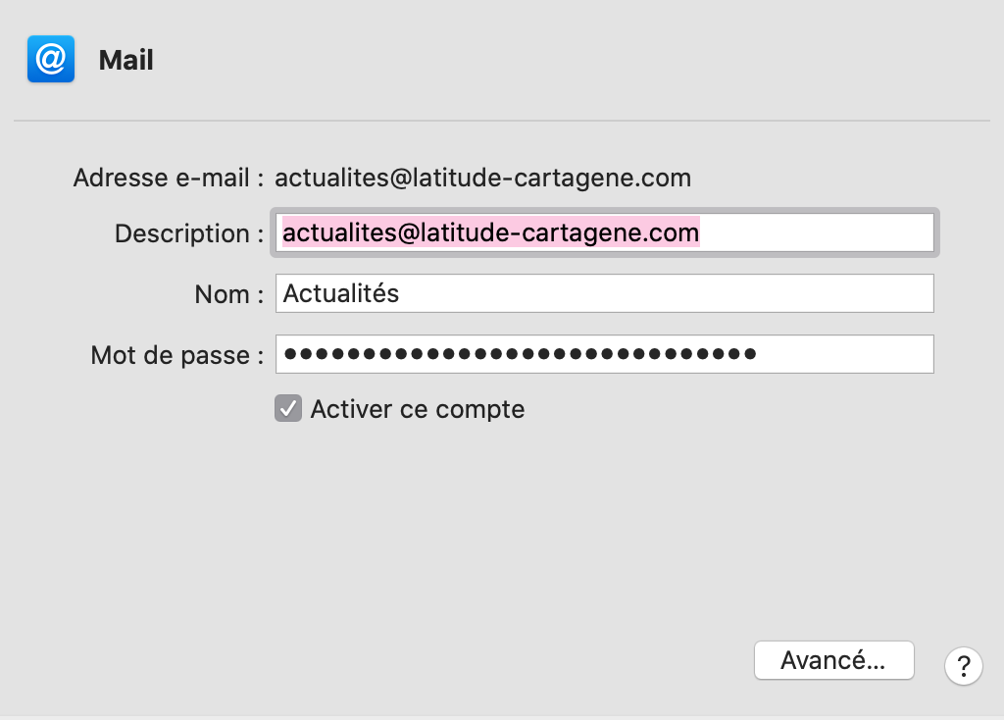
Task: Click the static email address beside Adresse e-mail
Action: click(x=482, y=179)
